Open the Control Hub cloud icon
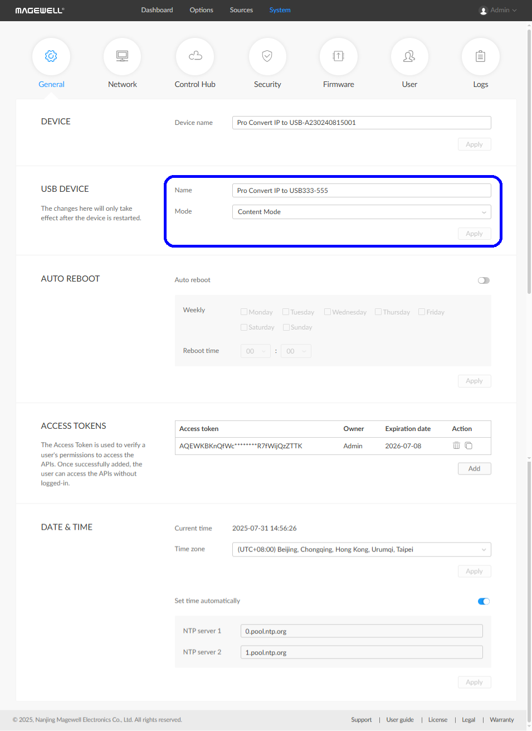 click(x=195, y=56)
